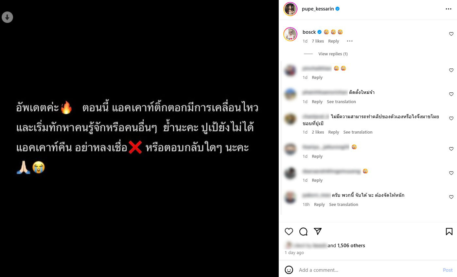Like the bosck comment with its heart
The height and width of the screenshot is (277, 457).
coord(451,34)
